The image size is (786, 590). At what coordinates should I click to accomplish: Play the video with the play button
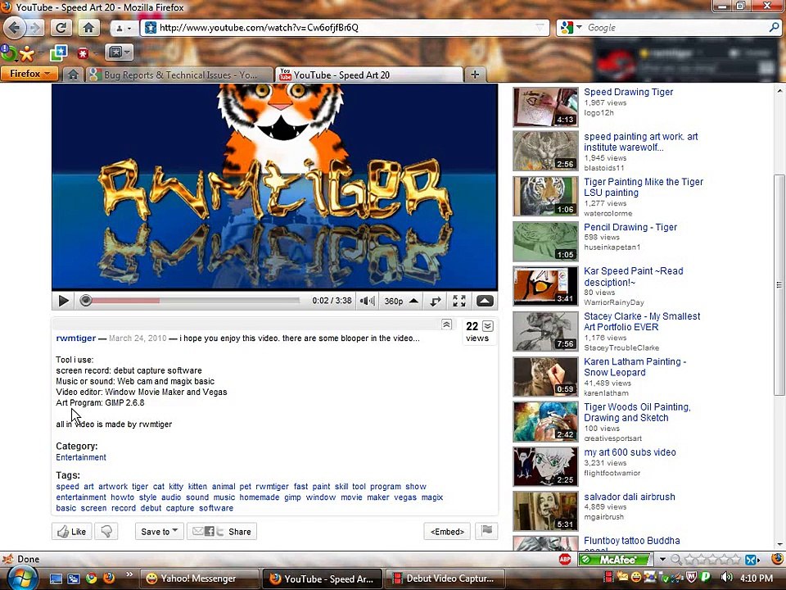pyautogui.click(x=64, y=301)
